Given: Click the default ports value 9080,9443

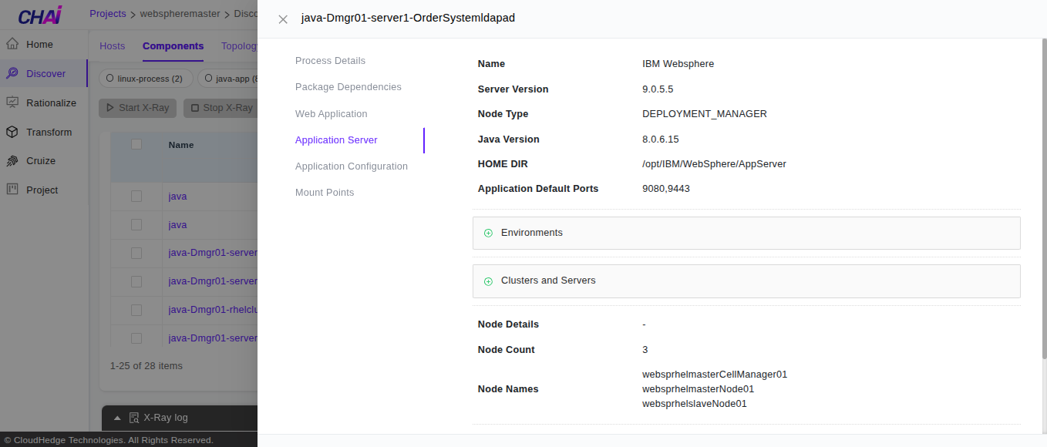Looking at the screenshot, I should [666, 189].
